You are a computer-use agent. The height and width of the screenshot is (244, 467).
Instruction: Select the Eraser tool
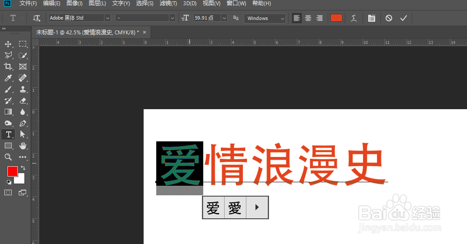click(x=23, y=100)
